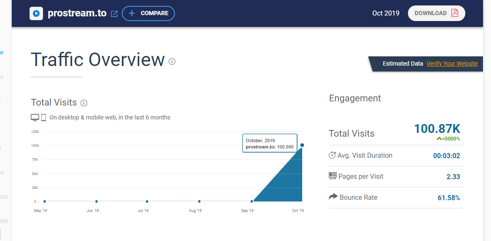This screenshot has width=491, height=241.
Task: Click the desktop device icon
Action: pos(35,117)
